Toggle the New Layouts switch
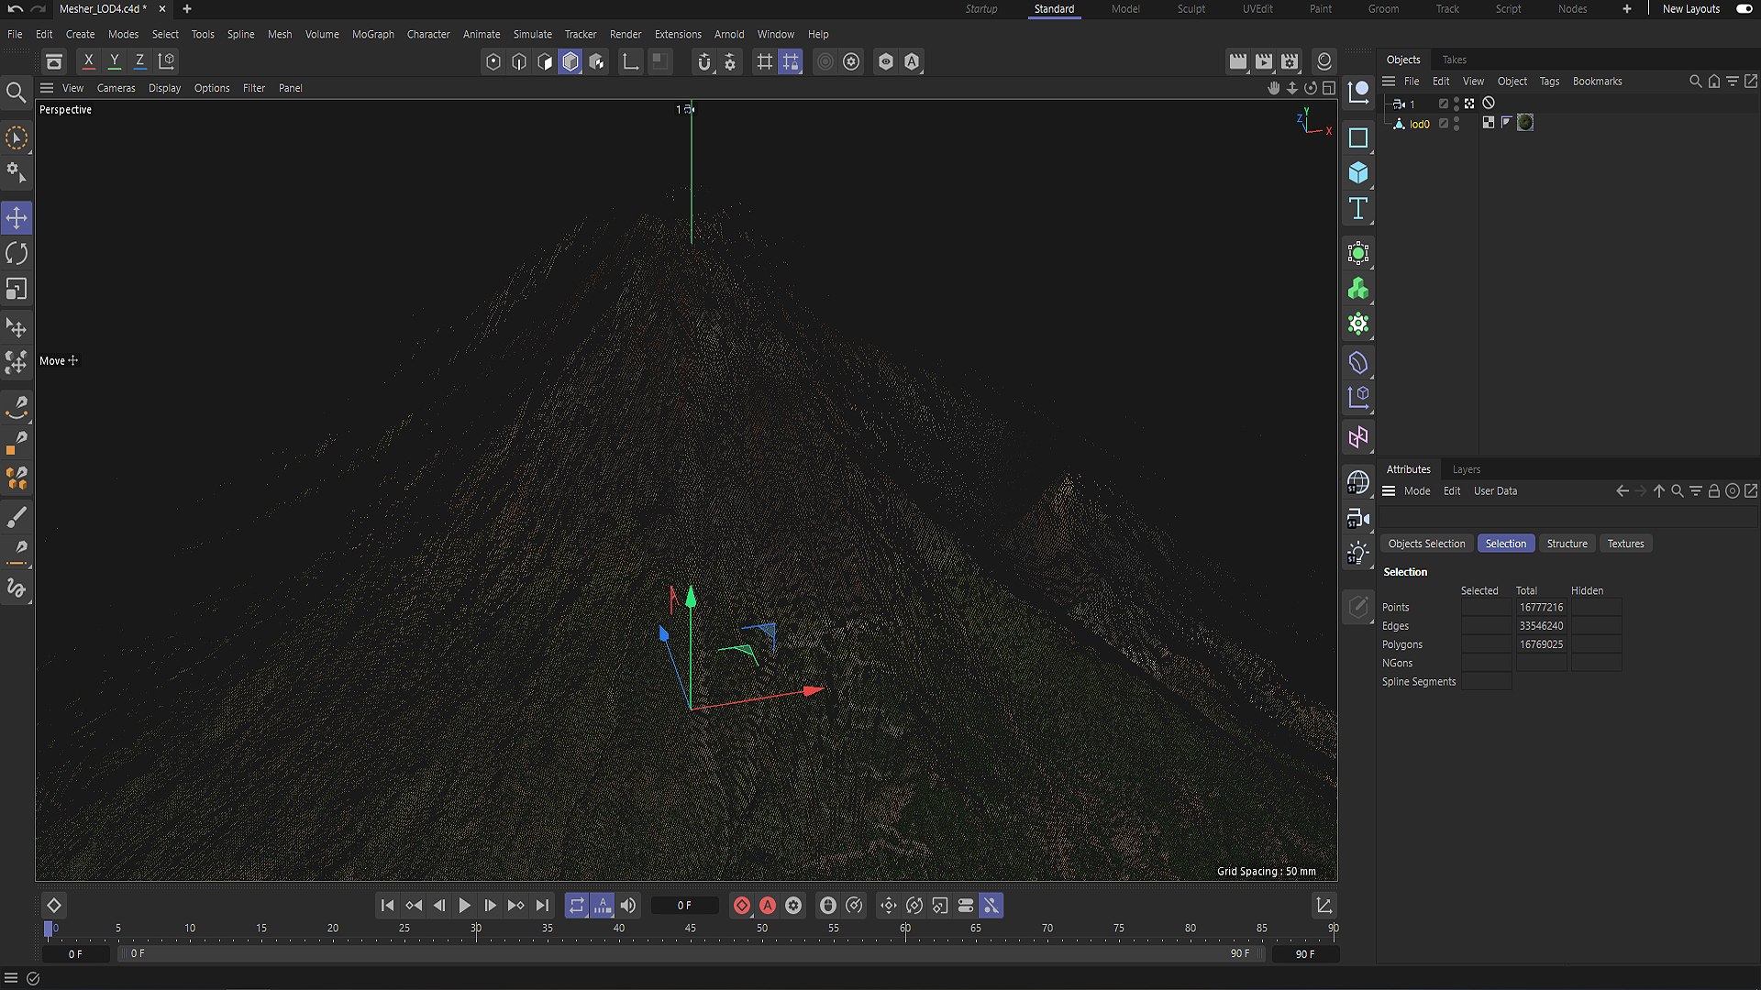 [1744, 9]
